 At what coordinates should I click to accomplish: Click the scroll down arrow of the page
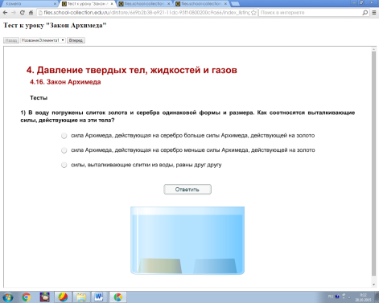374,285
